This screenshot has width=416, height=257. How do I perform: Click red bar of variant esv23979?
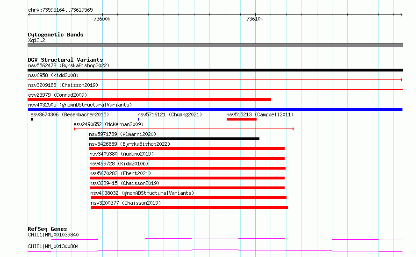tap(150, 100)
